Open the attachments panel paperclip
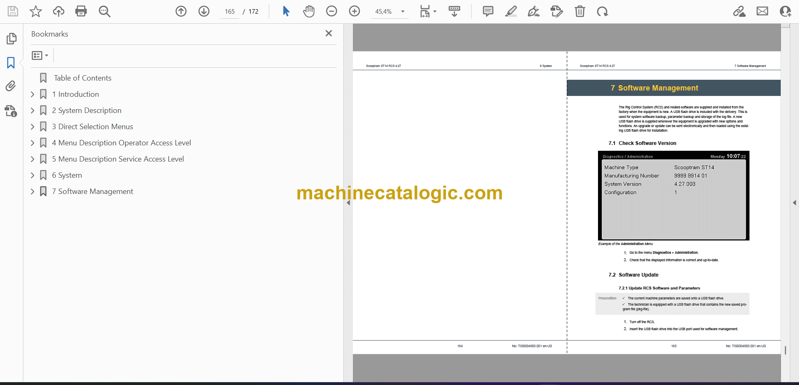Image resolution: width=799 pixels, height=385 pixels. pyautogui.click(x=11, y=86)
